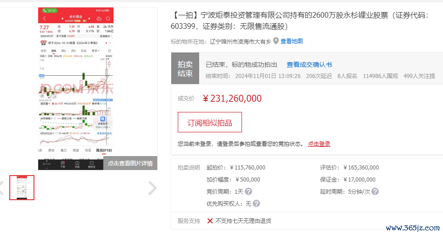Click the back arrow in stock app screenshot
443x235 pixels.
[x=44, y=18]
